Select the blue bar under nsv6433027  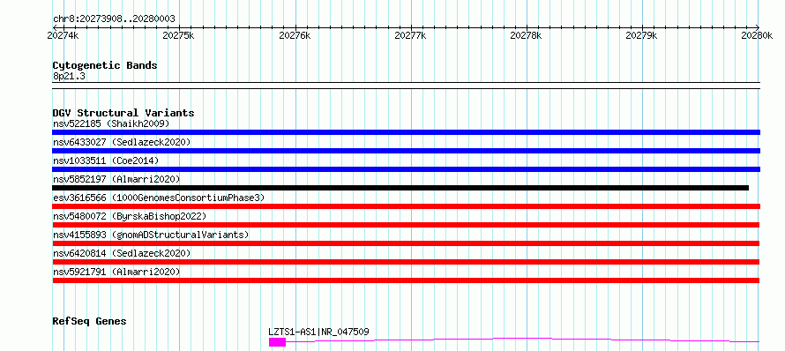point(407,151)
